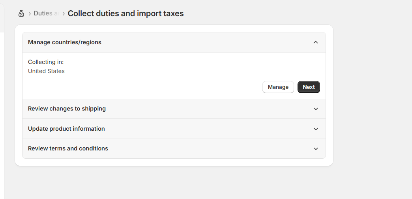Click the United States country text
The image size is (412, 199).
coord(46,71)
